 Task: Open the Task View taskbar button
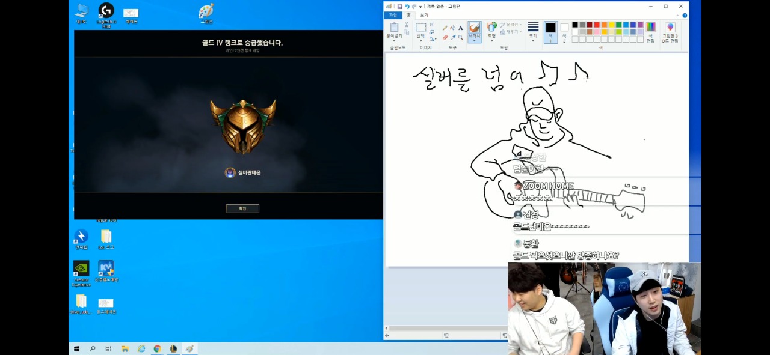(109, 348)
